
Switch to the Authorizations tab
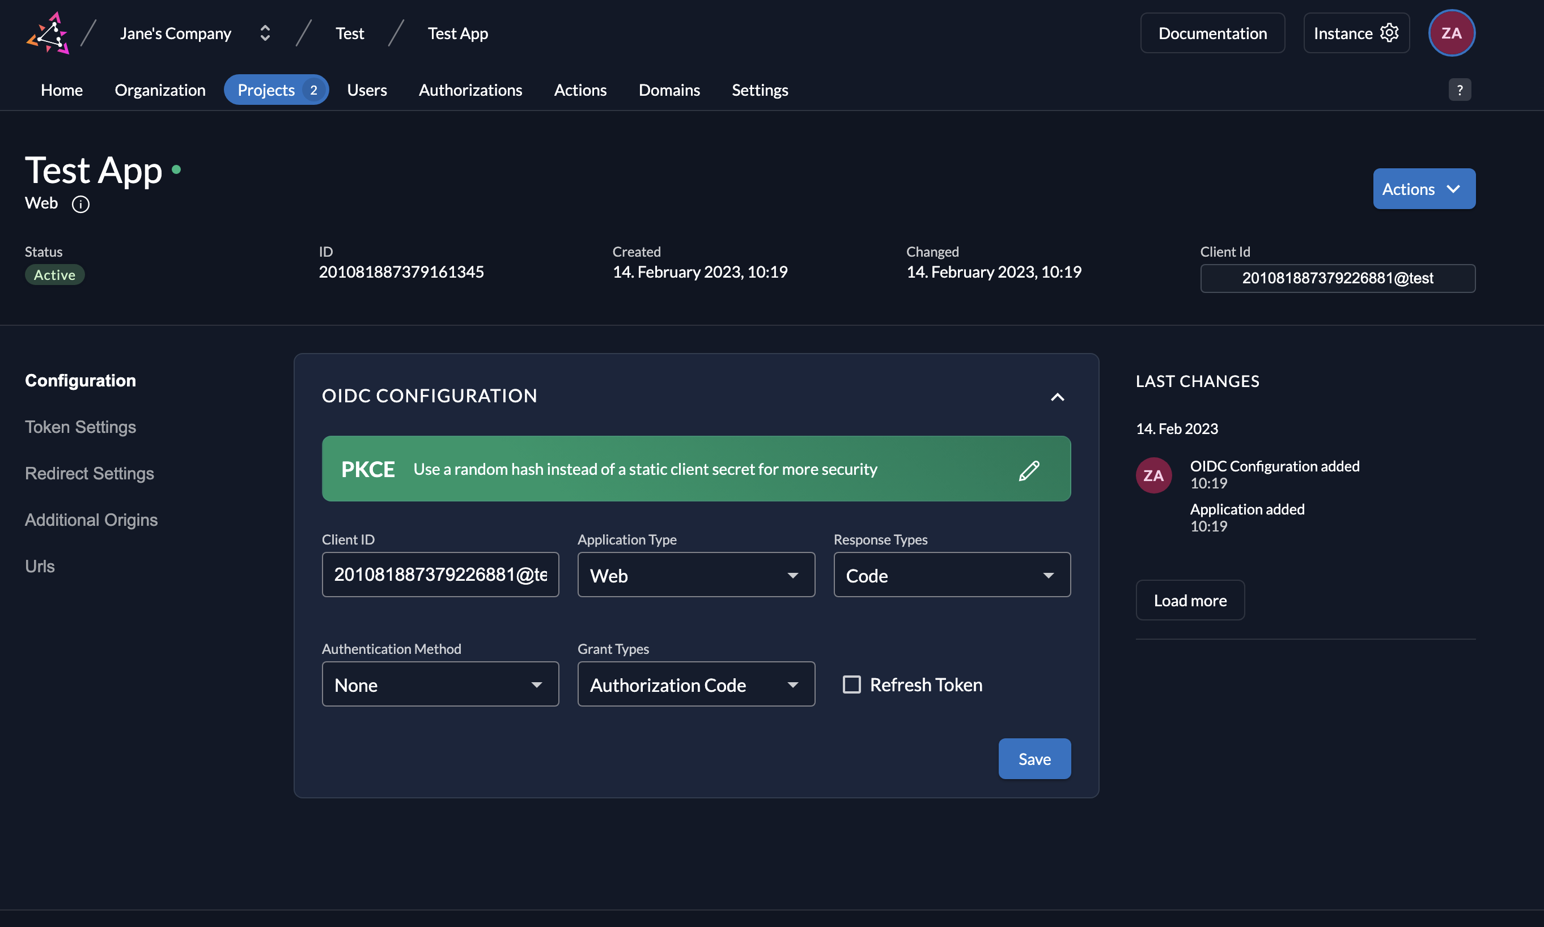coord(470,90)
